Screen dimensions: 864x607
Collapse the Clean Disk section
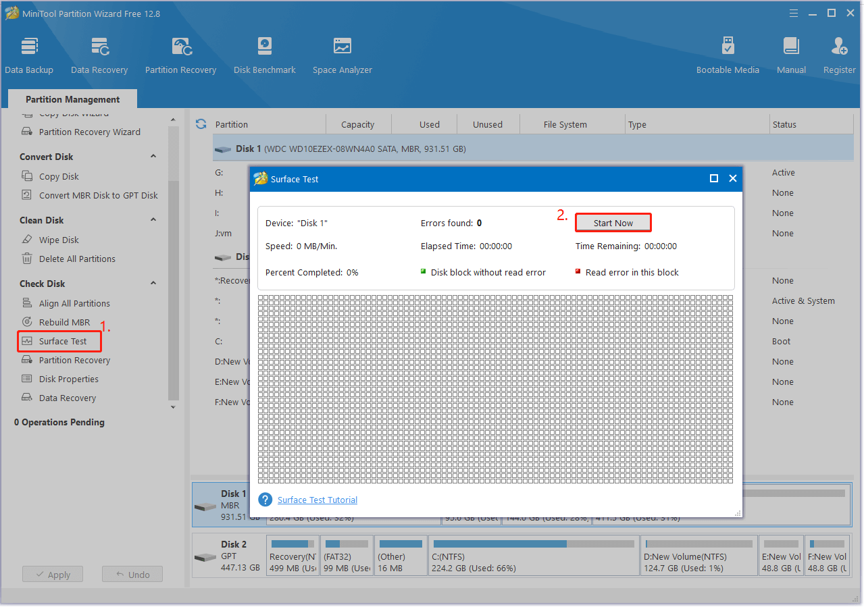tap(153, 219)
